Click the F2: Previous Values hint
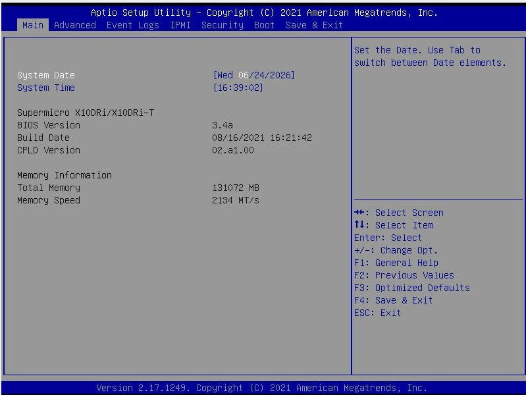Screen dimensions: 526x395 404,275
